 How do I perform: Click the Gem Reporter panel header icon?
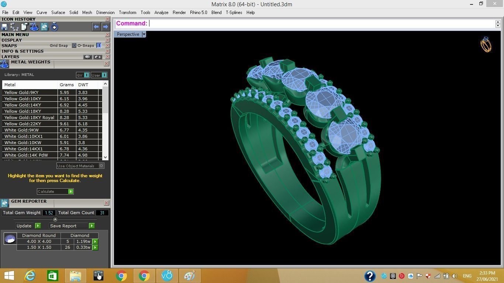tap(4, 203)
